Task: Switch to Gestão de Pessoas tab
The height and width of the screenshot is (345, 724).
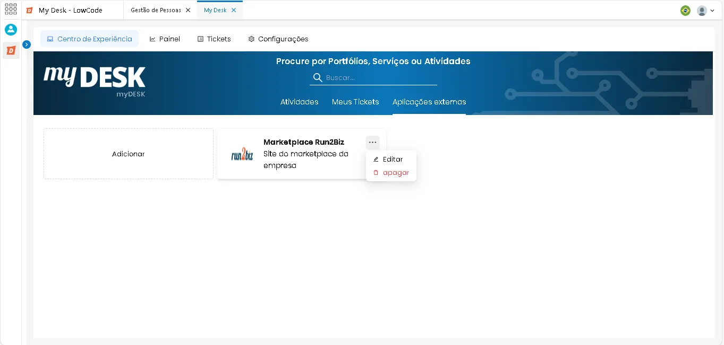Action: coord(156,10)
